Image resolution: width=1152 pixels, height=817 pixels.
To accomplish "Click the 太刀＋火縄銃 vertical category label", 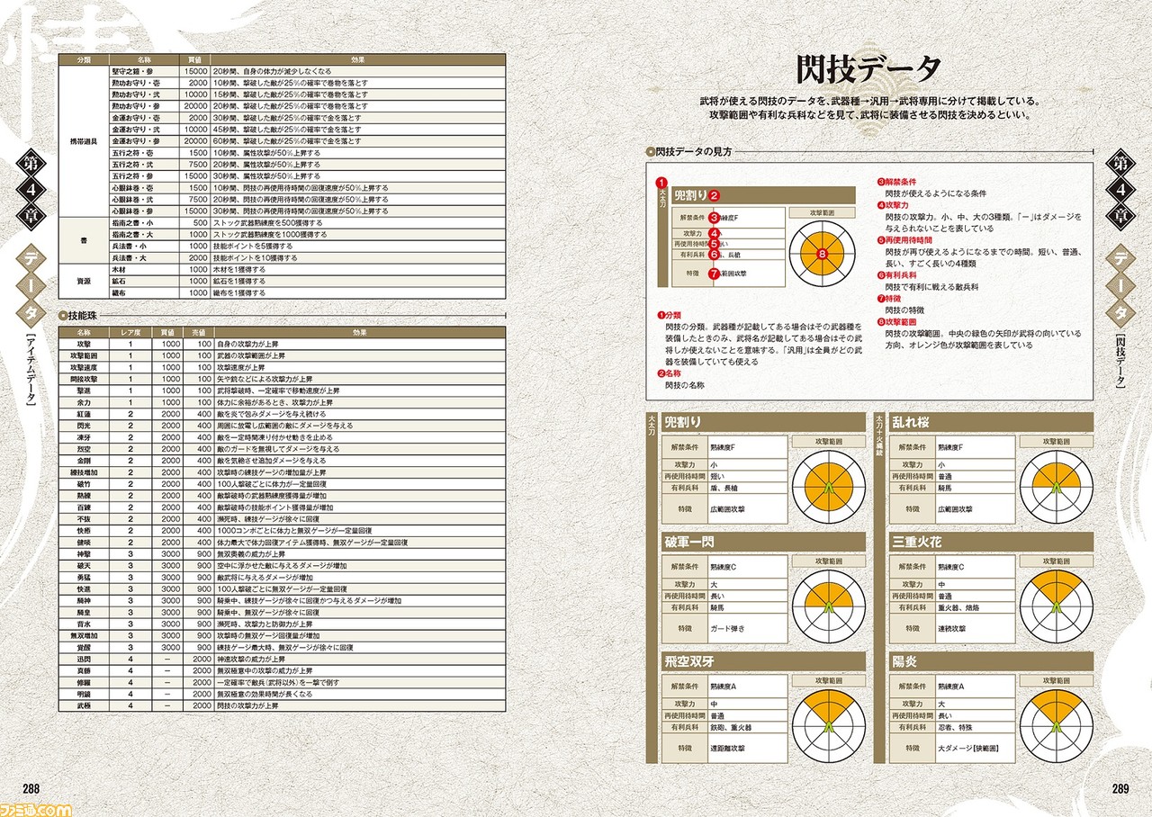I will click(x=880, y=437).
